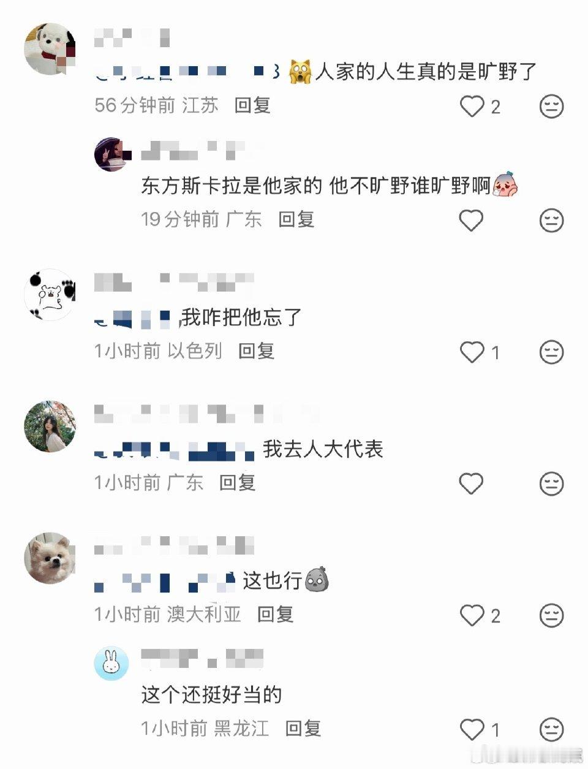Viewport: 588px width, 769px height.
Task: Open the fluffy dog avatar profile
Action: (50, 558)
